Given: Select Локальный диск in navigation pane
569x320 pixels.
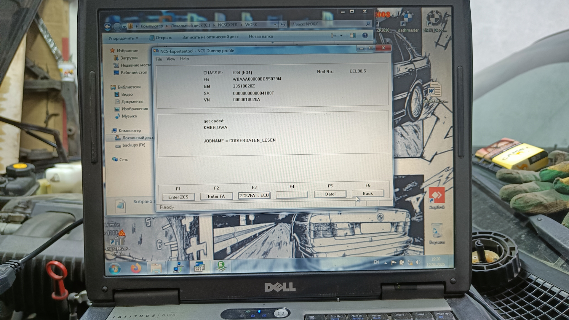Looking at the screenshot, I should 134,138.
